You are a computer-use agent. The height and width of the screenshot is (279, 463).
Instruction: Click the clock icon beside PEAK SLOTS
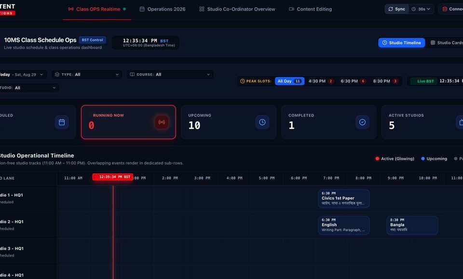point(243,81)
